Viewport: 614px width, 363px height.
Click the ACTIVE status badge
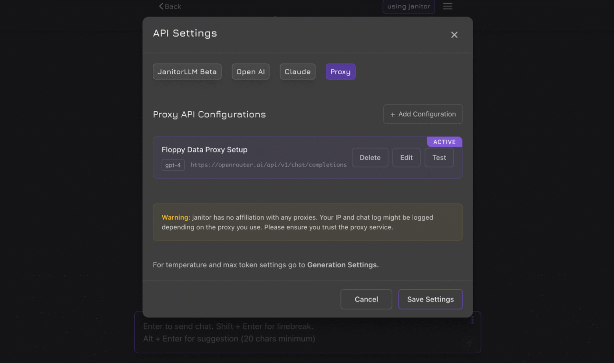click(x=445, y=142)
